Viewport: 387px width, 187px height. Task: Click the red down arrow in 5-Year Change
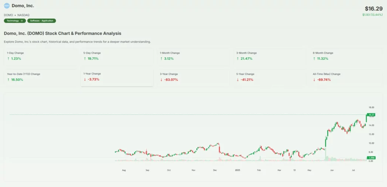pos(238,80)
